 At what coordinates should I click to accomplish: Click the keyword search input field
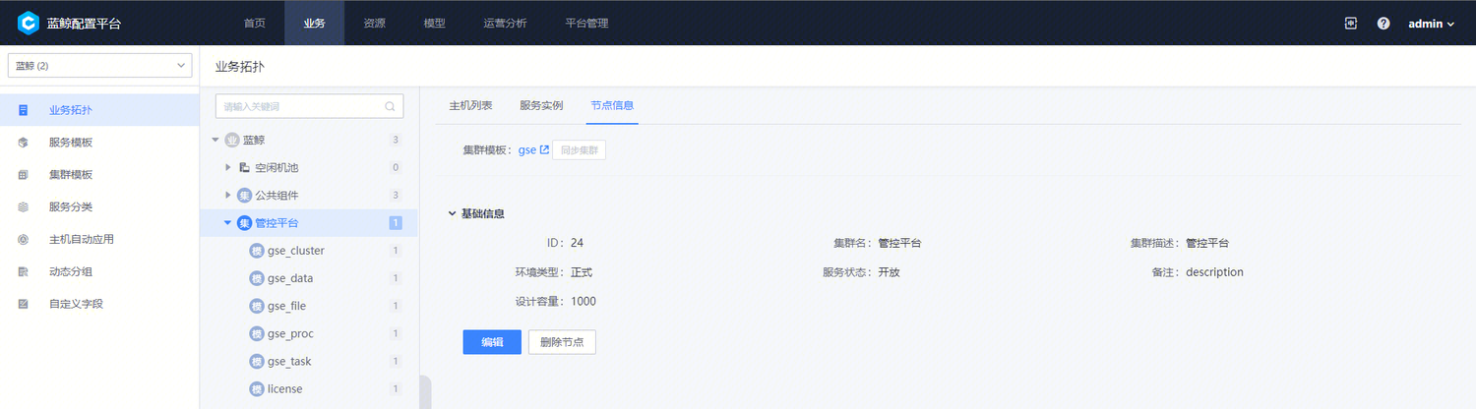click(x=298, y=106)
